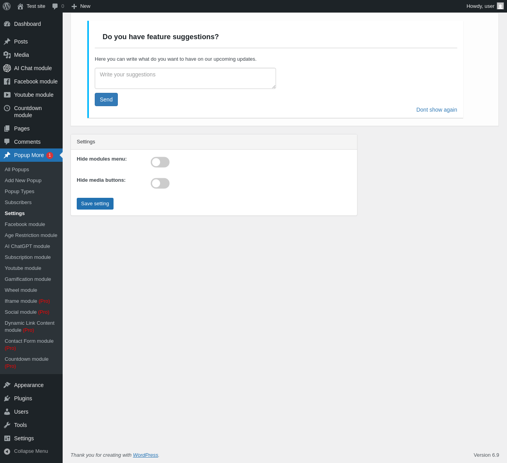507x463 pixels.
Task: Open Popup Types submenu item
Action: point(20,192)
